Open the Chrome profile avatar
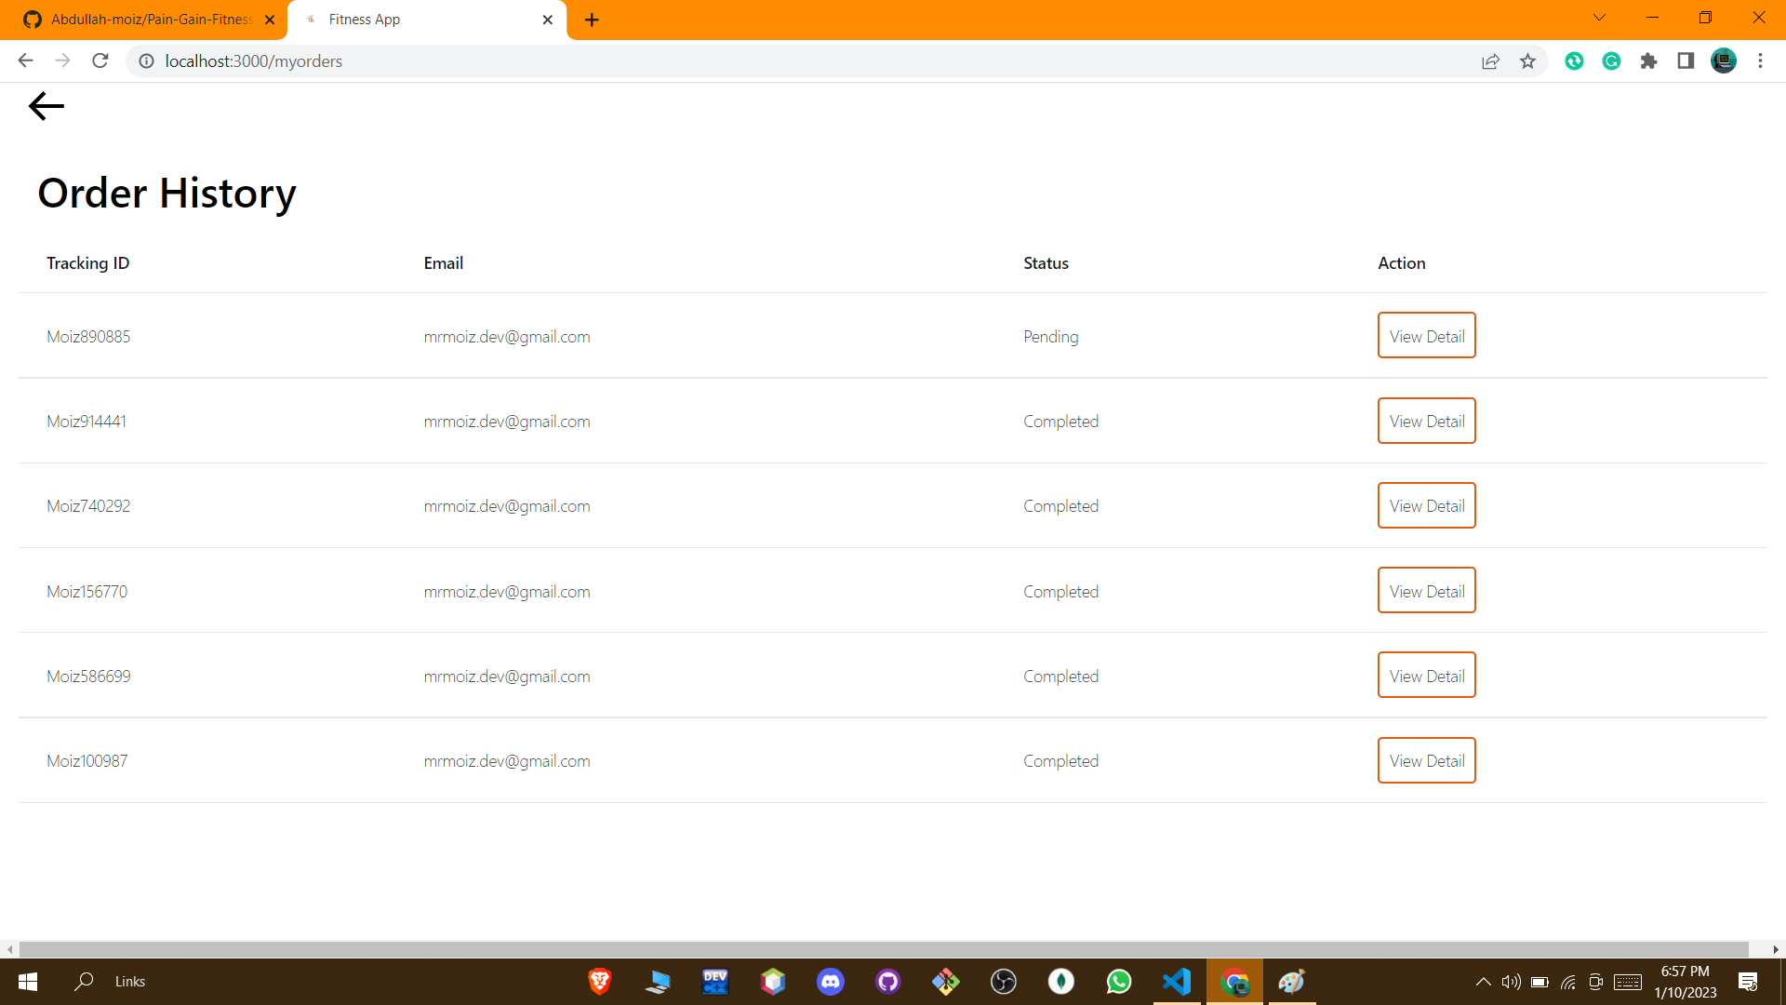Viewport: 1786px width, 1005px height. [x=1724, y=60]
